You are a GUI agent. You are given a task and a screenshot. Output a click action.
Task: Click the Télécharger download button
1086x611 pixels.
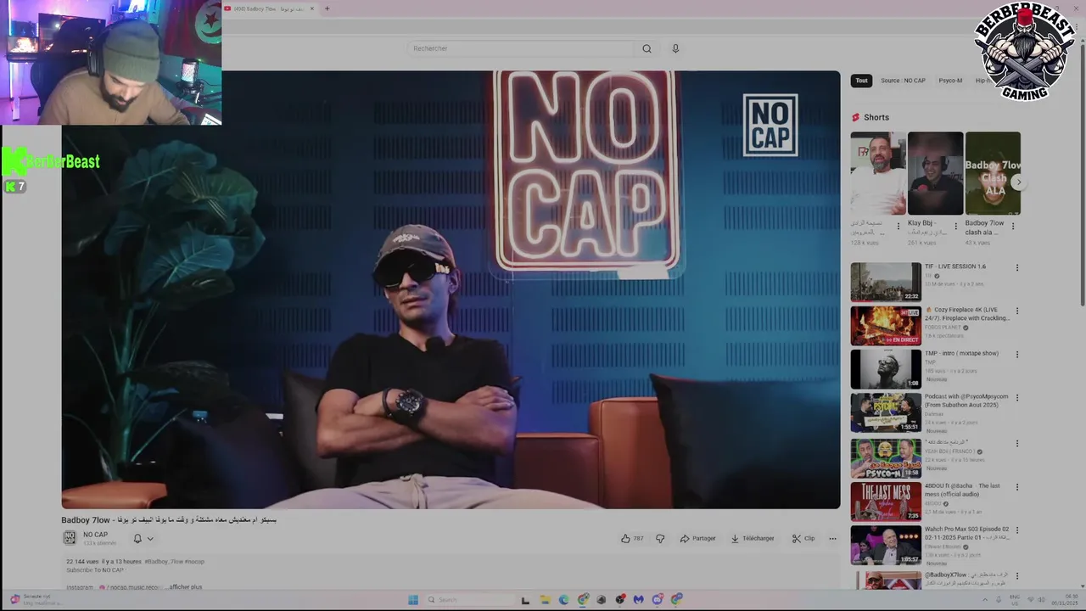pos(753,538)
